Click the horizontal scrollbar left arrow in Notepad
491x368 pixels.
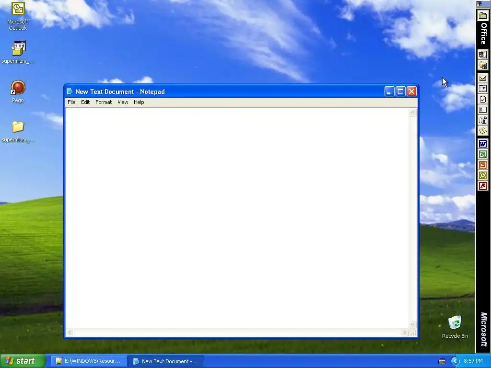(x=70, y=333)
